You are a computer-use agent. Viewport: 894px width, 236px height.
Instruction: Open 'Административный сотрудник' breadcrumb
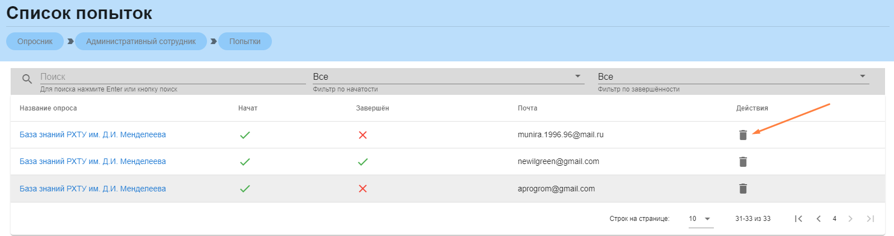[141, 41]
